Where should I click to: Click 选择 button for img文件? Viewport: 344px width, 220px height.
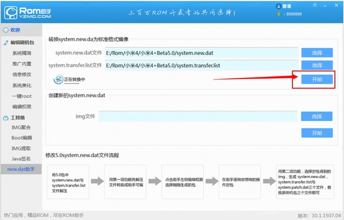(317, 116)
